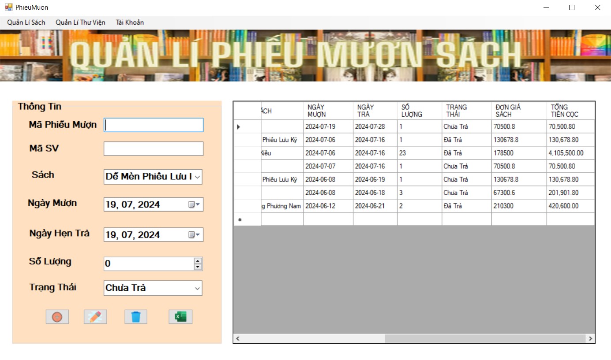Click the ÁCH column header
611x360 pixels.
282,111
